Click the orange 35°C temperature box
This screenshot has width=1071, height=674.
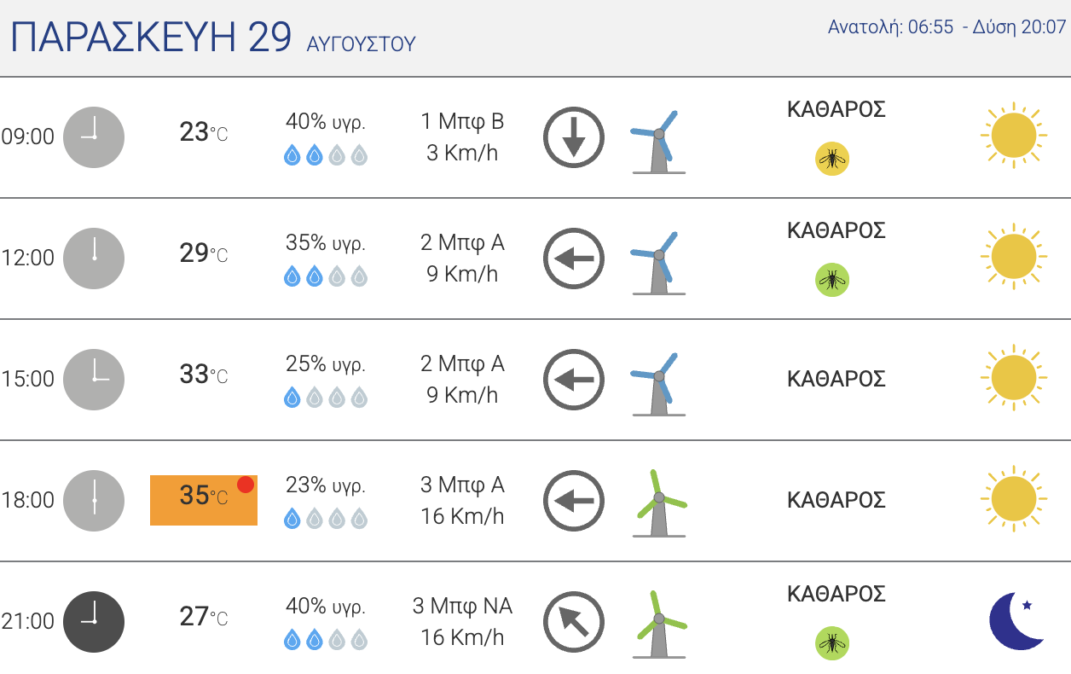(x=204, y=500)
